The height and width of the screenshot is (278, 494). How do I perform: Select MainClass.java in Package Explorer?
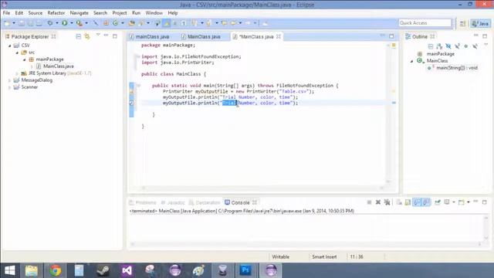pos(59,66)
